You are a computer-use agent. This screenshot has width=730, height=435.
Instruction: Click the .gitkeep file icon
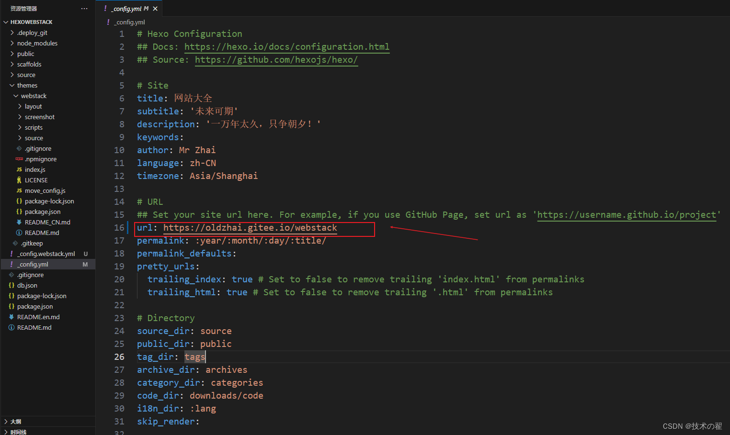click(15, 243)
